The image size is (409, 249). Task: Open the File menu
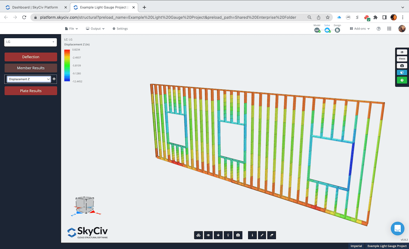pyautogui.click(x=71, y=29)
